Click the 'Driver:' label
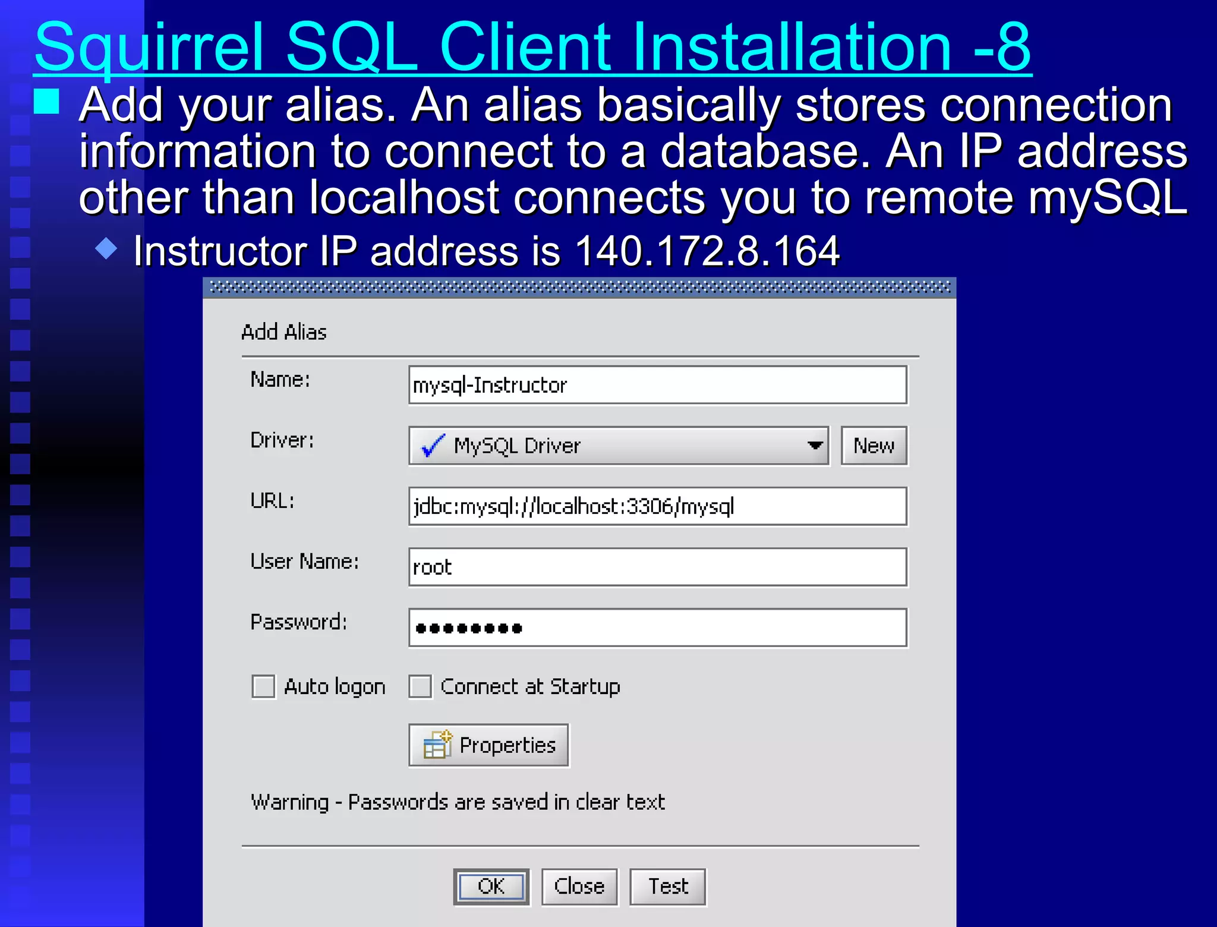 (282, 440)
